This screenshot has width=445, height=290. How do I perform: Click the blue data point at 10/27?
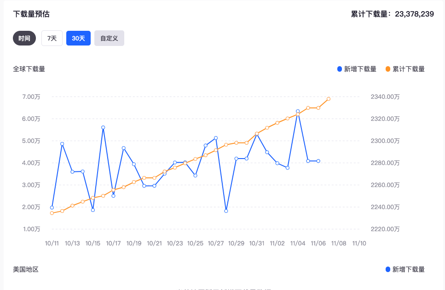click(216, 138)
